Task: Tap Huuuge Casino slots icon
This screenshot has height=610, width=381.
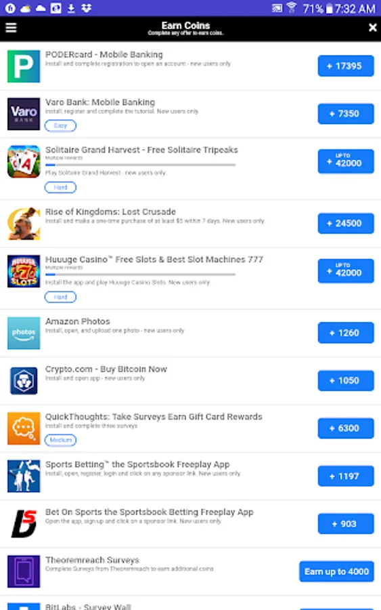Action: (x=24, y=271)
